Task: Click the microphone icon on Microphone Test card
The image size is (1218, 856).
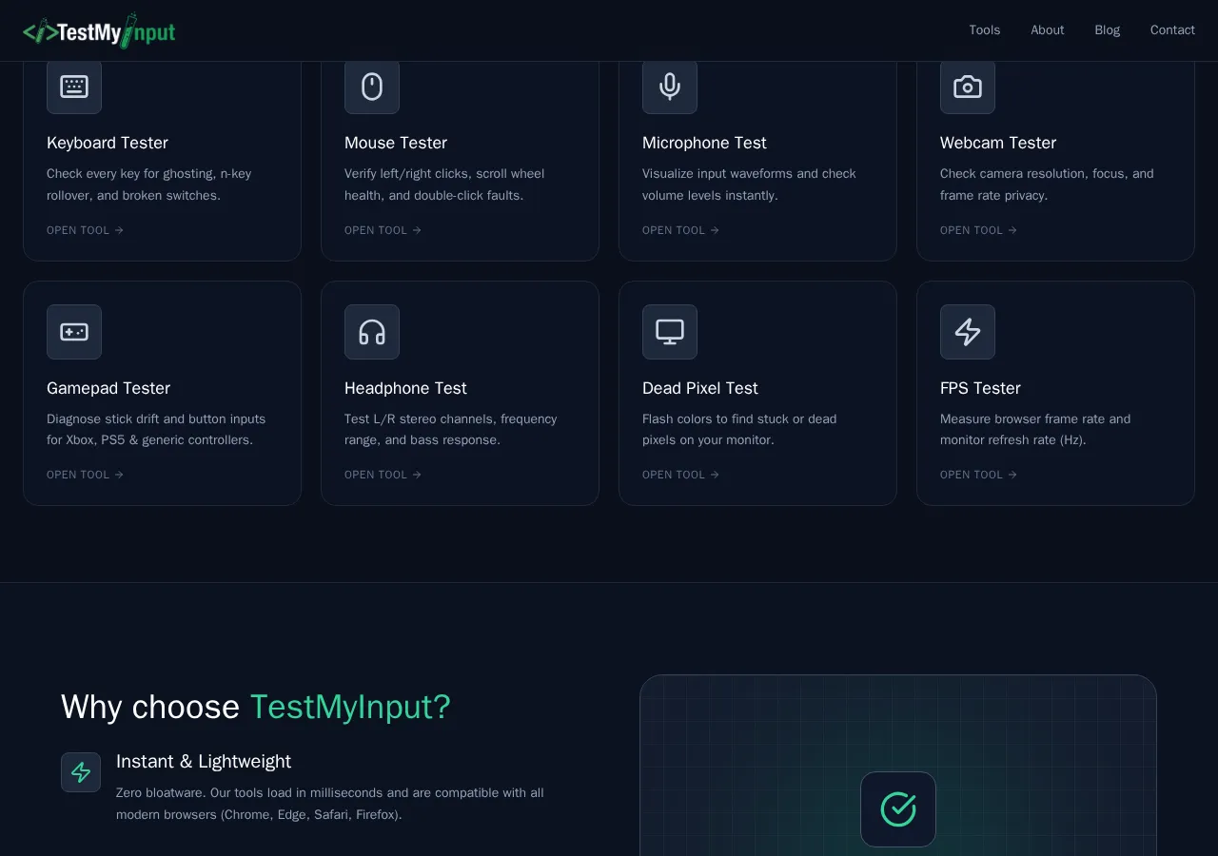Action: 670,87
